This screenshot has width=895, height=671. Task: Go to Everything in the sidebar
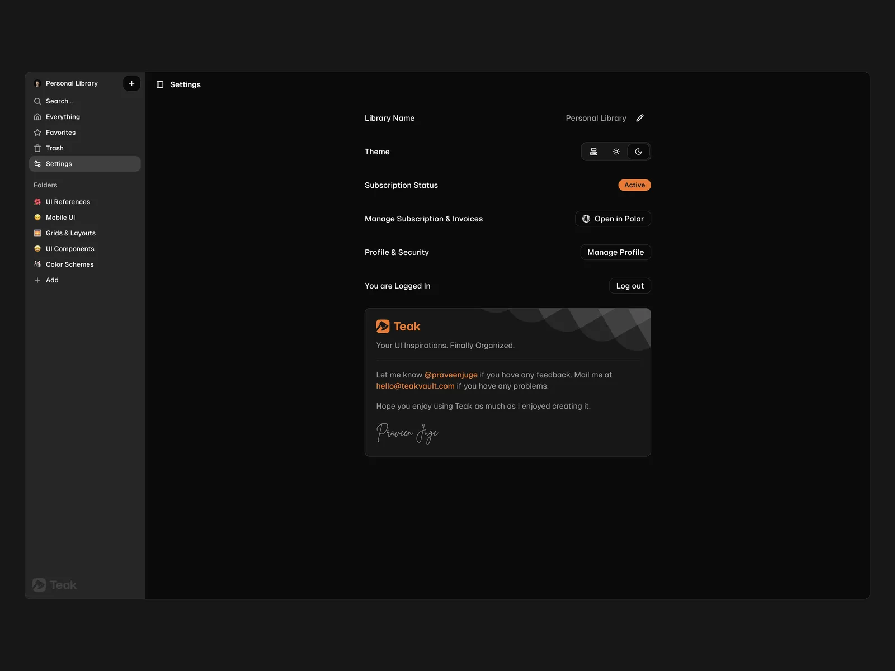pyautogui.click(x=63, y=117)
